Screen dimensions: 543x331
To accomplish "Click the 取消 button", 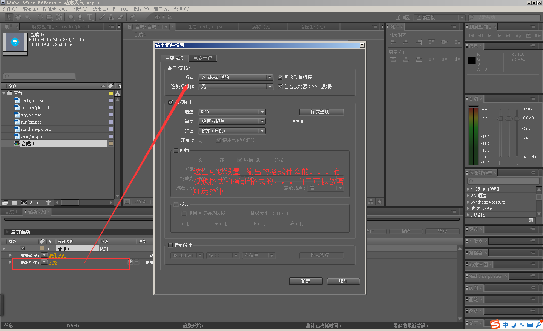I will point(343,281).
